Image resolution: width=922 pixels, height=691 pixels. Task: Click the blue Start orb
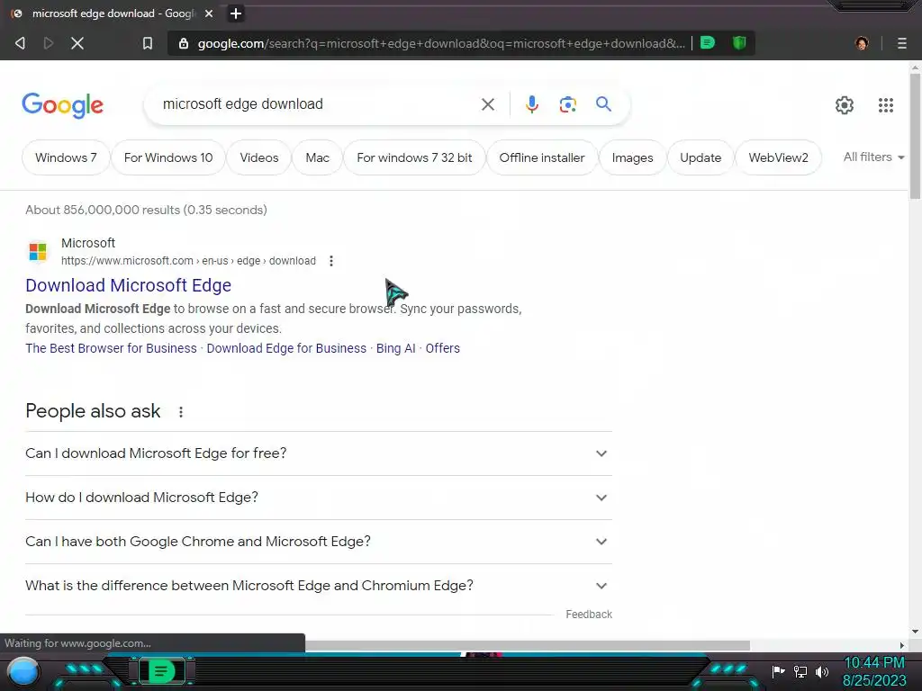(x=23, y=671)
